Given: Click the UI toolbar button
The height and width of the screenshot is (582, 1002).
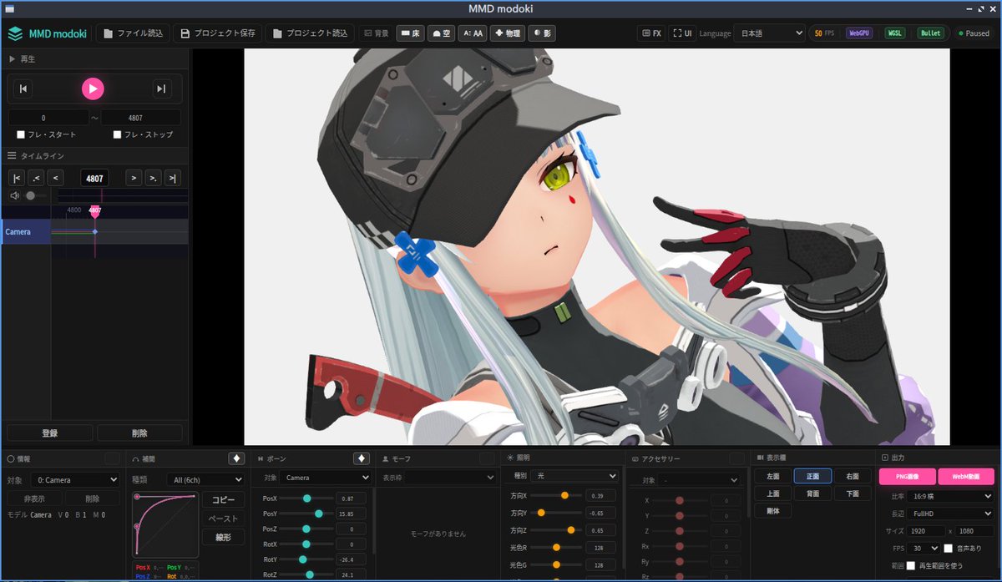Looking at the screenshot, I should (x=682, y=33).
